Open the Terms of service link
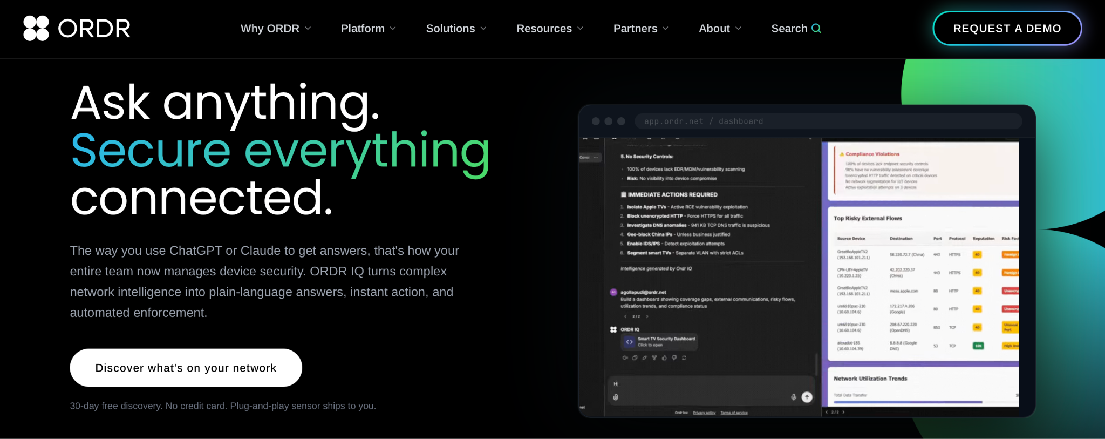 click(734, 413)
